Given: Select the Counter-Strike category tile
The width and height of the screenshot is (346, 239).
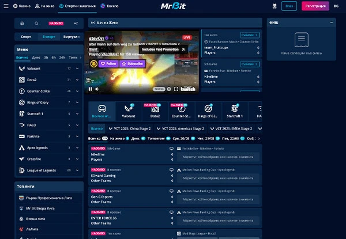Looking at the screenshot, I should tap(182, 111).
